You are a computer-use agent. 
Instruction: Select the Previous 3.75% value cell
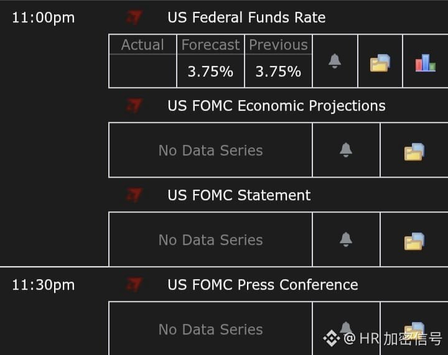pyautogui.click(x=278, y=71)
